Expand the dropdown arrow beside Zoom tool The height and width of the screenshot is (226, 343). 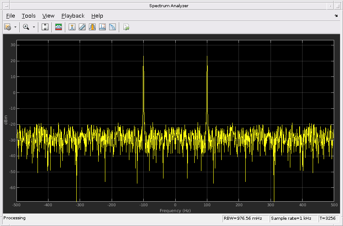click(34, 27)
